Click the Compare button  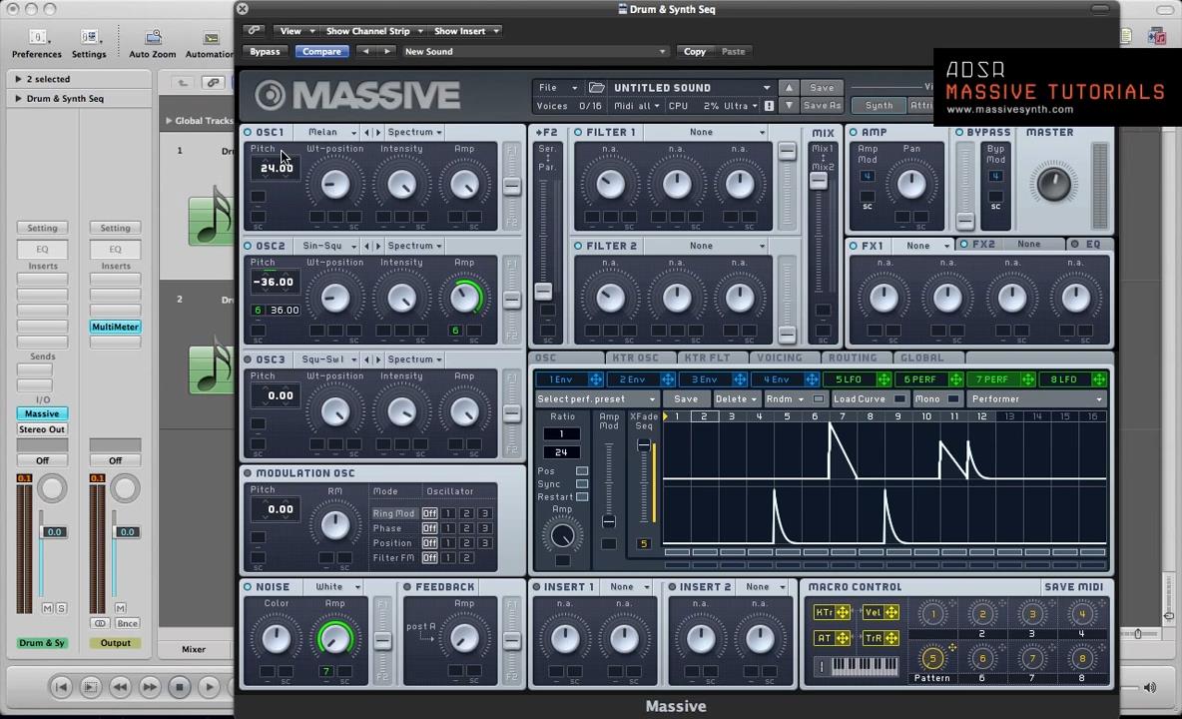click(321, 51)
